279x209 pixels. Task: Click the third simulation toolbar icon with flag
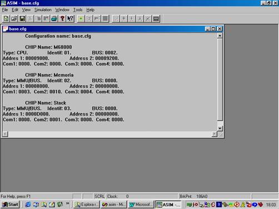point(97,18)
